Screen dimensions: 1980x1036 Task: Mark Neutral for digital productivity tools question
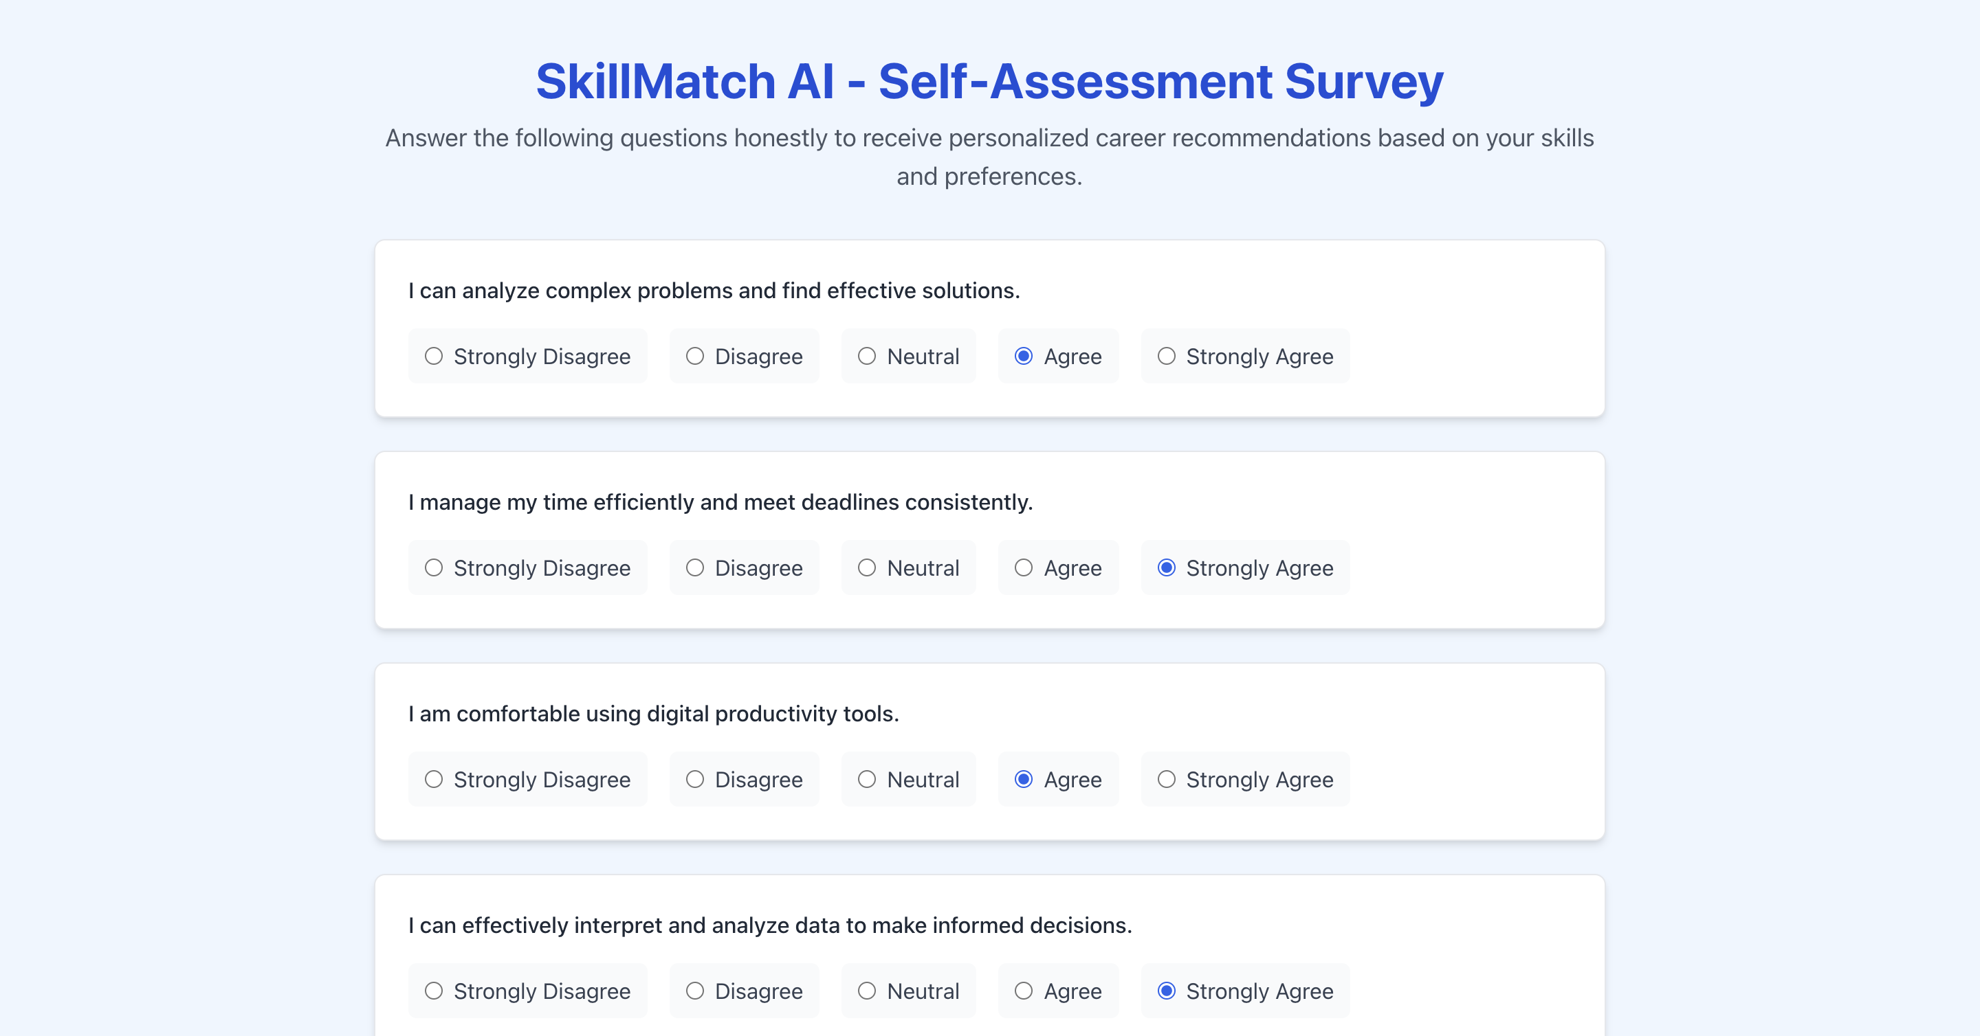pyautogui.click(x=867, y=780)
